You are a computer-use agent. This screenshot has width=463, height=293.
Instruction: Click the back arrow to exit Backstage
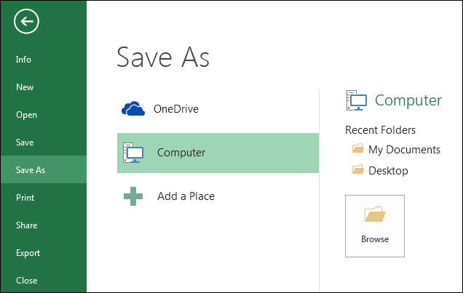[x=26, y=22]
